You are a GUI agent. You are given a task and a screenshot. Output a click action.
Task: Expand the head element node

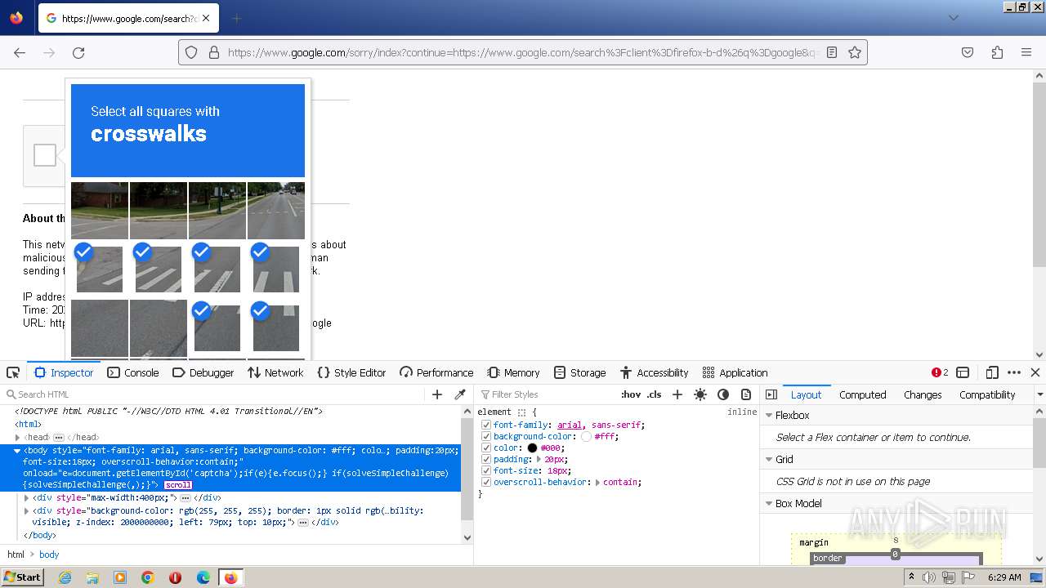(x=18, y=437)
